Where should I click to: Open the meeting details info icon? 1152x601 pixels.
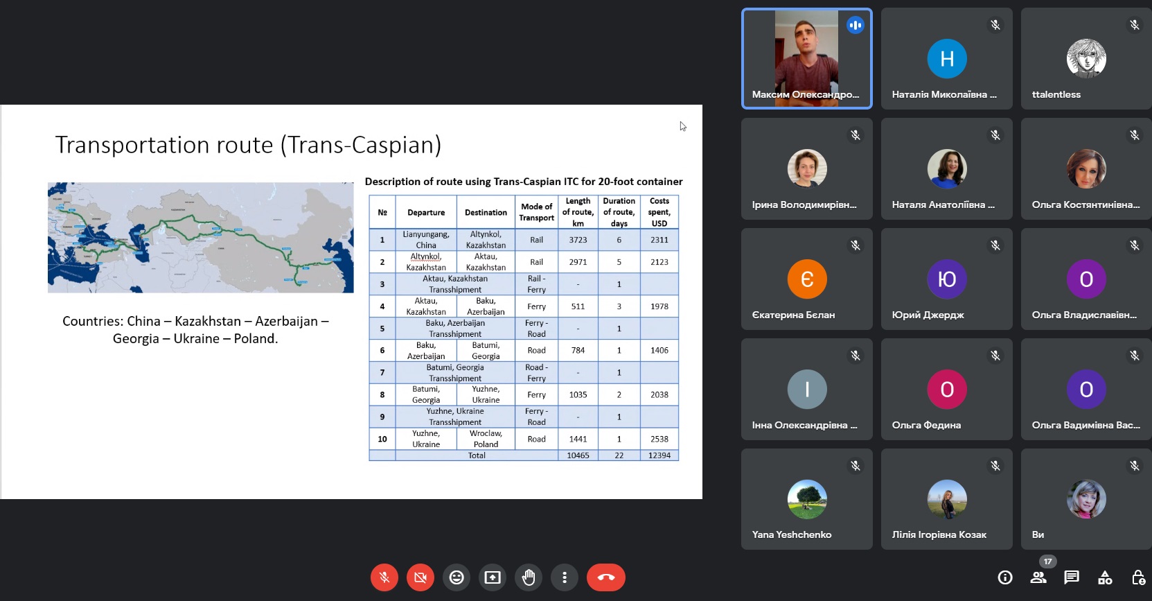pos(1005,577)
